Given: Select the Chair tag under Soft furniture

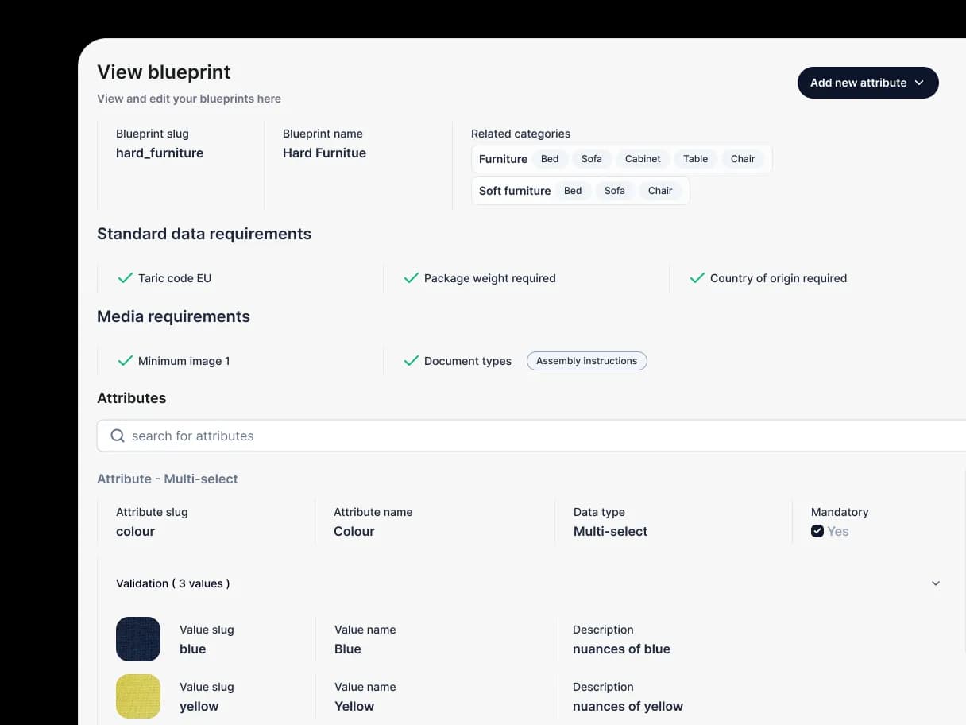Looking at the screenshot, I should pyautogui.click(x=660, y=190).
